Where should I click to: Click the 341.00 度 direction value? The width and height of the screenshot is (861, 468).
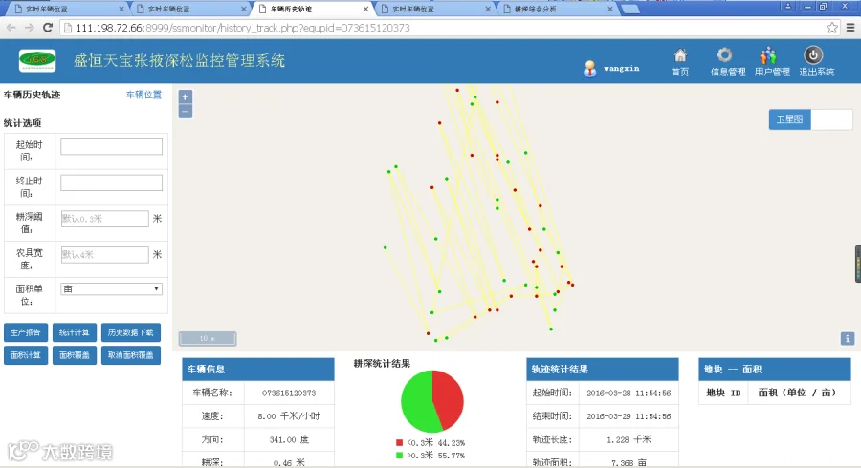point(289,439)
